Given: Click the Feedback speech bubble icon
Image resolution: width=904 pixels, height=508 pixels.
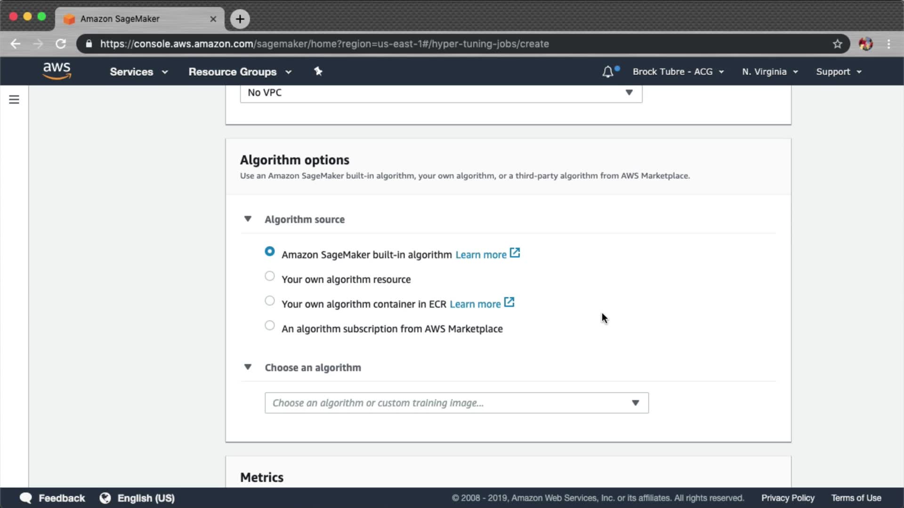Looking at the screenshot, I should [26, 498].
